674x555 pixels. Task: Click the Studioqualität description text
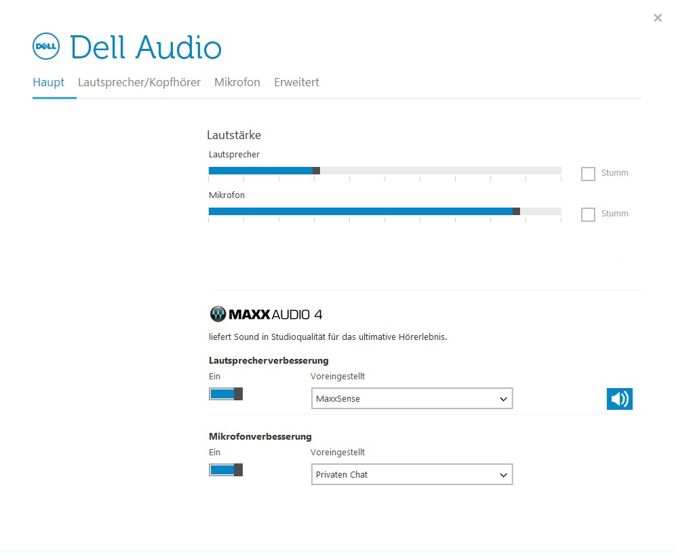(328, 337)
